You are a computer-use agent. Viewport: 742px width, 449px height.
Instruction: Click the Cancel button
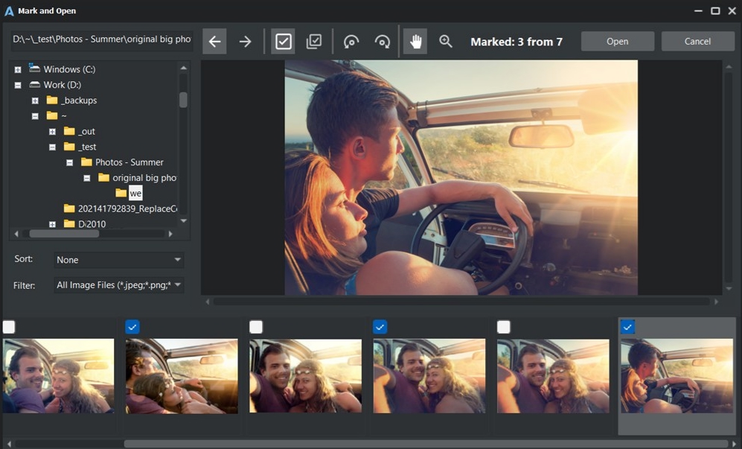click(x=697, y=42)
